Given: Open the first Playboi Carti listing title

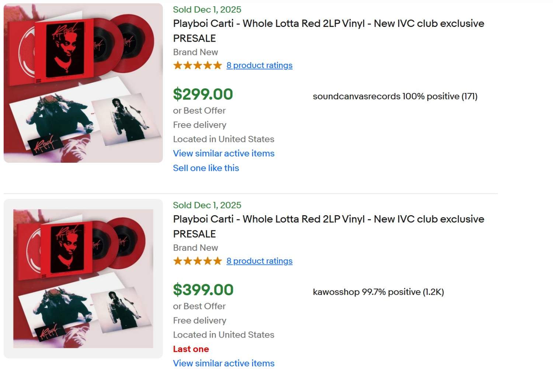Looking at the screenshot, I should click(328, 23).
